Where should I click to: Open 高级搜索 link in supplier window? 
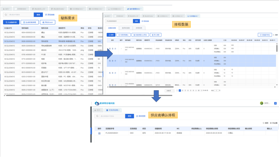(x=141, y=116)
